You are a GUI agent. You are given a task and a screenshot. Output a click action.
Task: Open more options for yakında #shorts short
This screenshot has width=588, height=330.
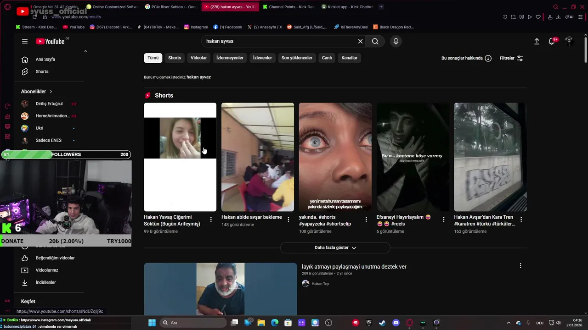pos(366,220)
